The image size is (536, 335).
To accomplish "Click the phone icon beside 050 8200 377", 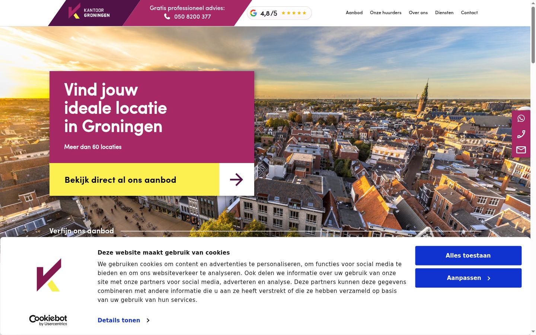I will [x=167, y=16].
